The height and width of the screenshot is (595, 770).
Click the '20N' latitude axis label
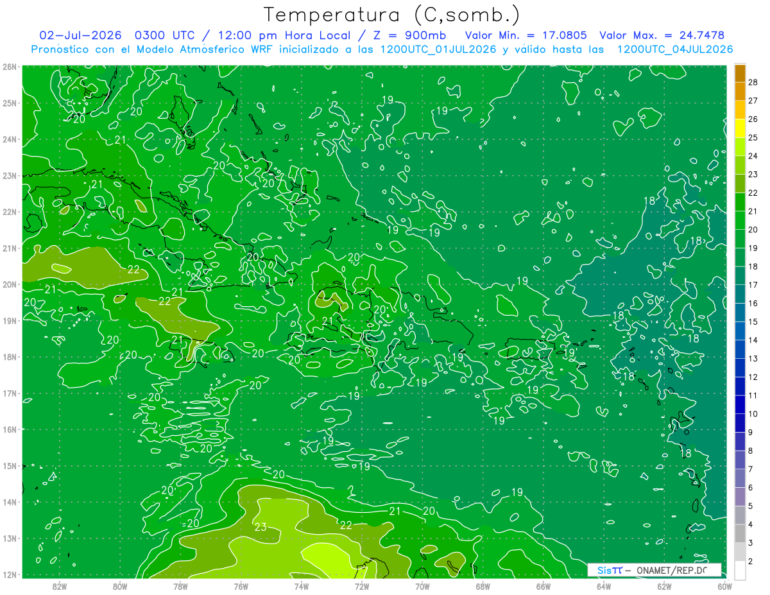click(10, 284)
